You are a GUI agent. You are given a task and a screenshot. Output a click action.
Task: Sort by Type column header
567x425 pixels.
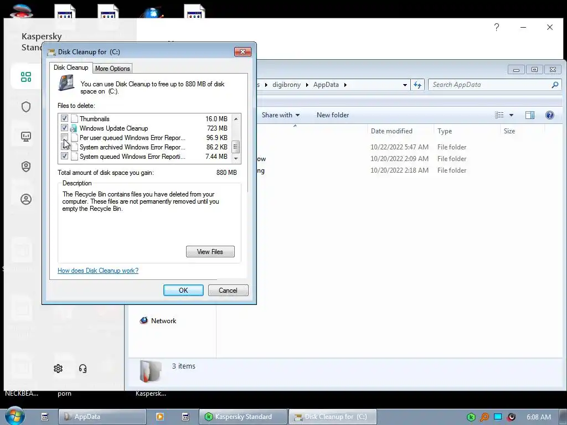pyautogui.click(x=445, y=131)
